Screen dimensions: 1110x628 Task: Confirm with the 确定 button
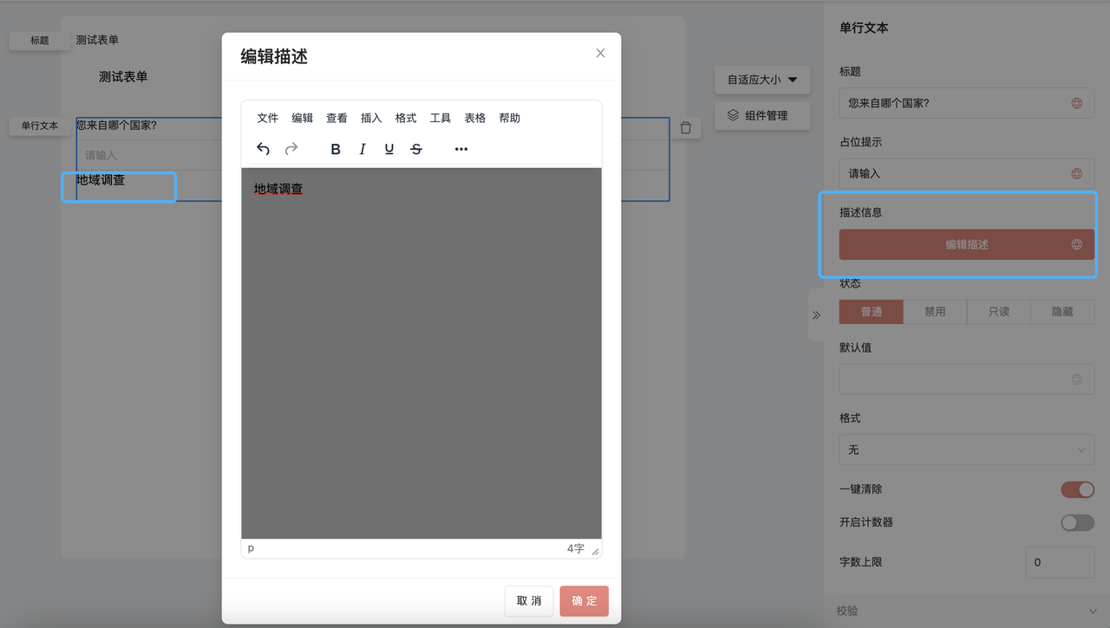pos(584,601)
